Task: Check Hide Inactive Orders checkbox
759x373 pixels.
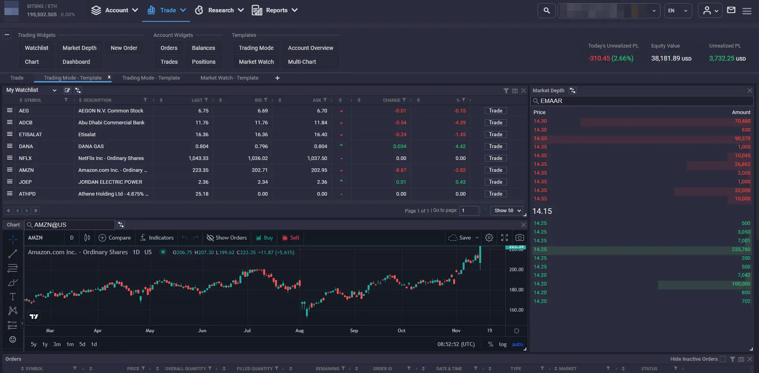Action: click(x=723, y=359)
